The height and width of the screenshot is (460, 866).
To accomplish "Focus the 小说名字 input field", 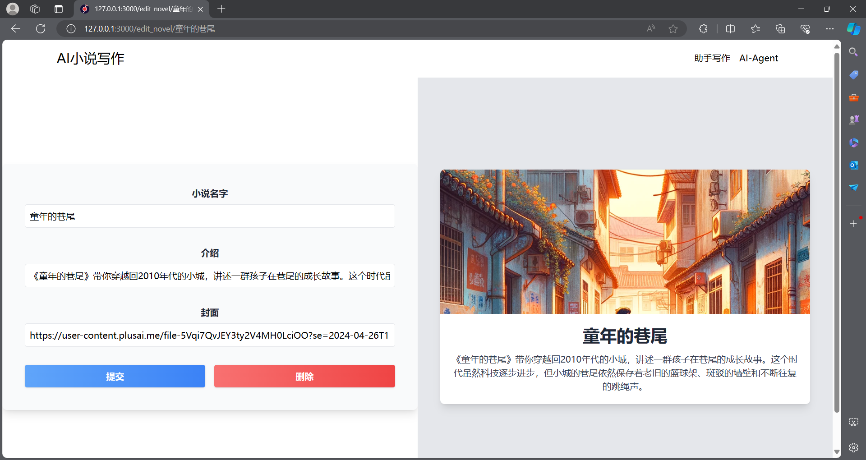I will point(210,216).
